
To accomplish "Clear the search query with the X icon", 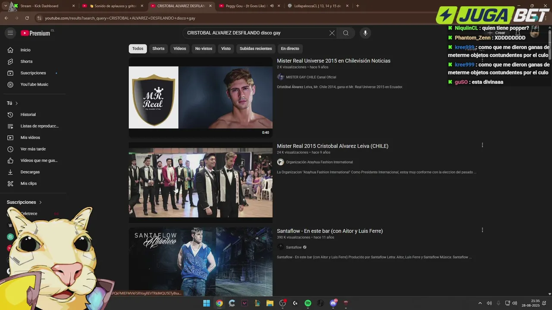I will 332,33.
